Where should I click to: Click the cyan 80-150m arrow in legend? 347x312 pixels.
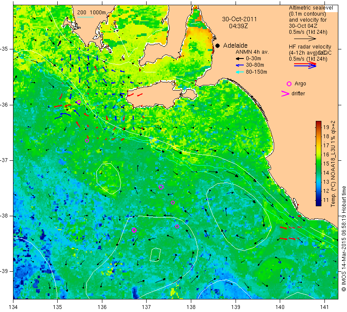(x=240, y=72)
